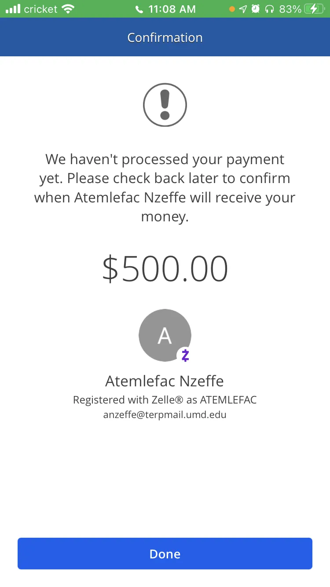330x587 pixels.
Task: Tap the recipient name Atemlefac Nzeffe
Action: click(x=165, y=381)
